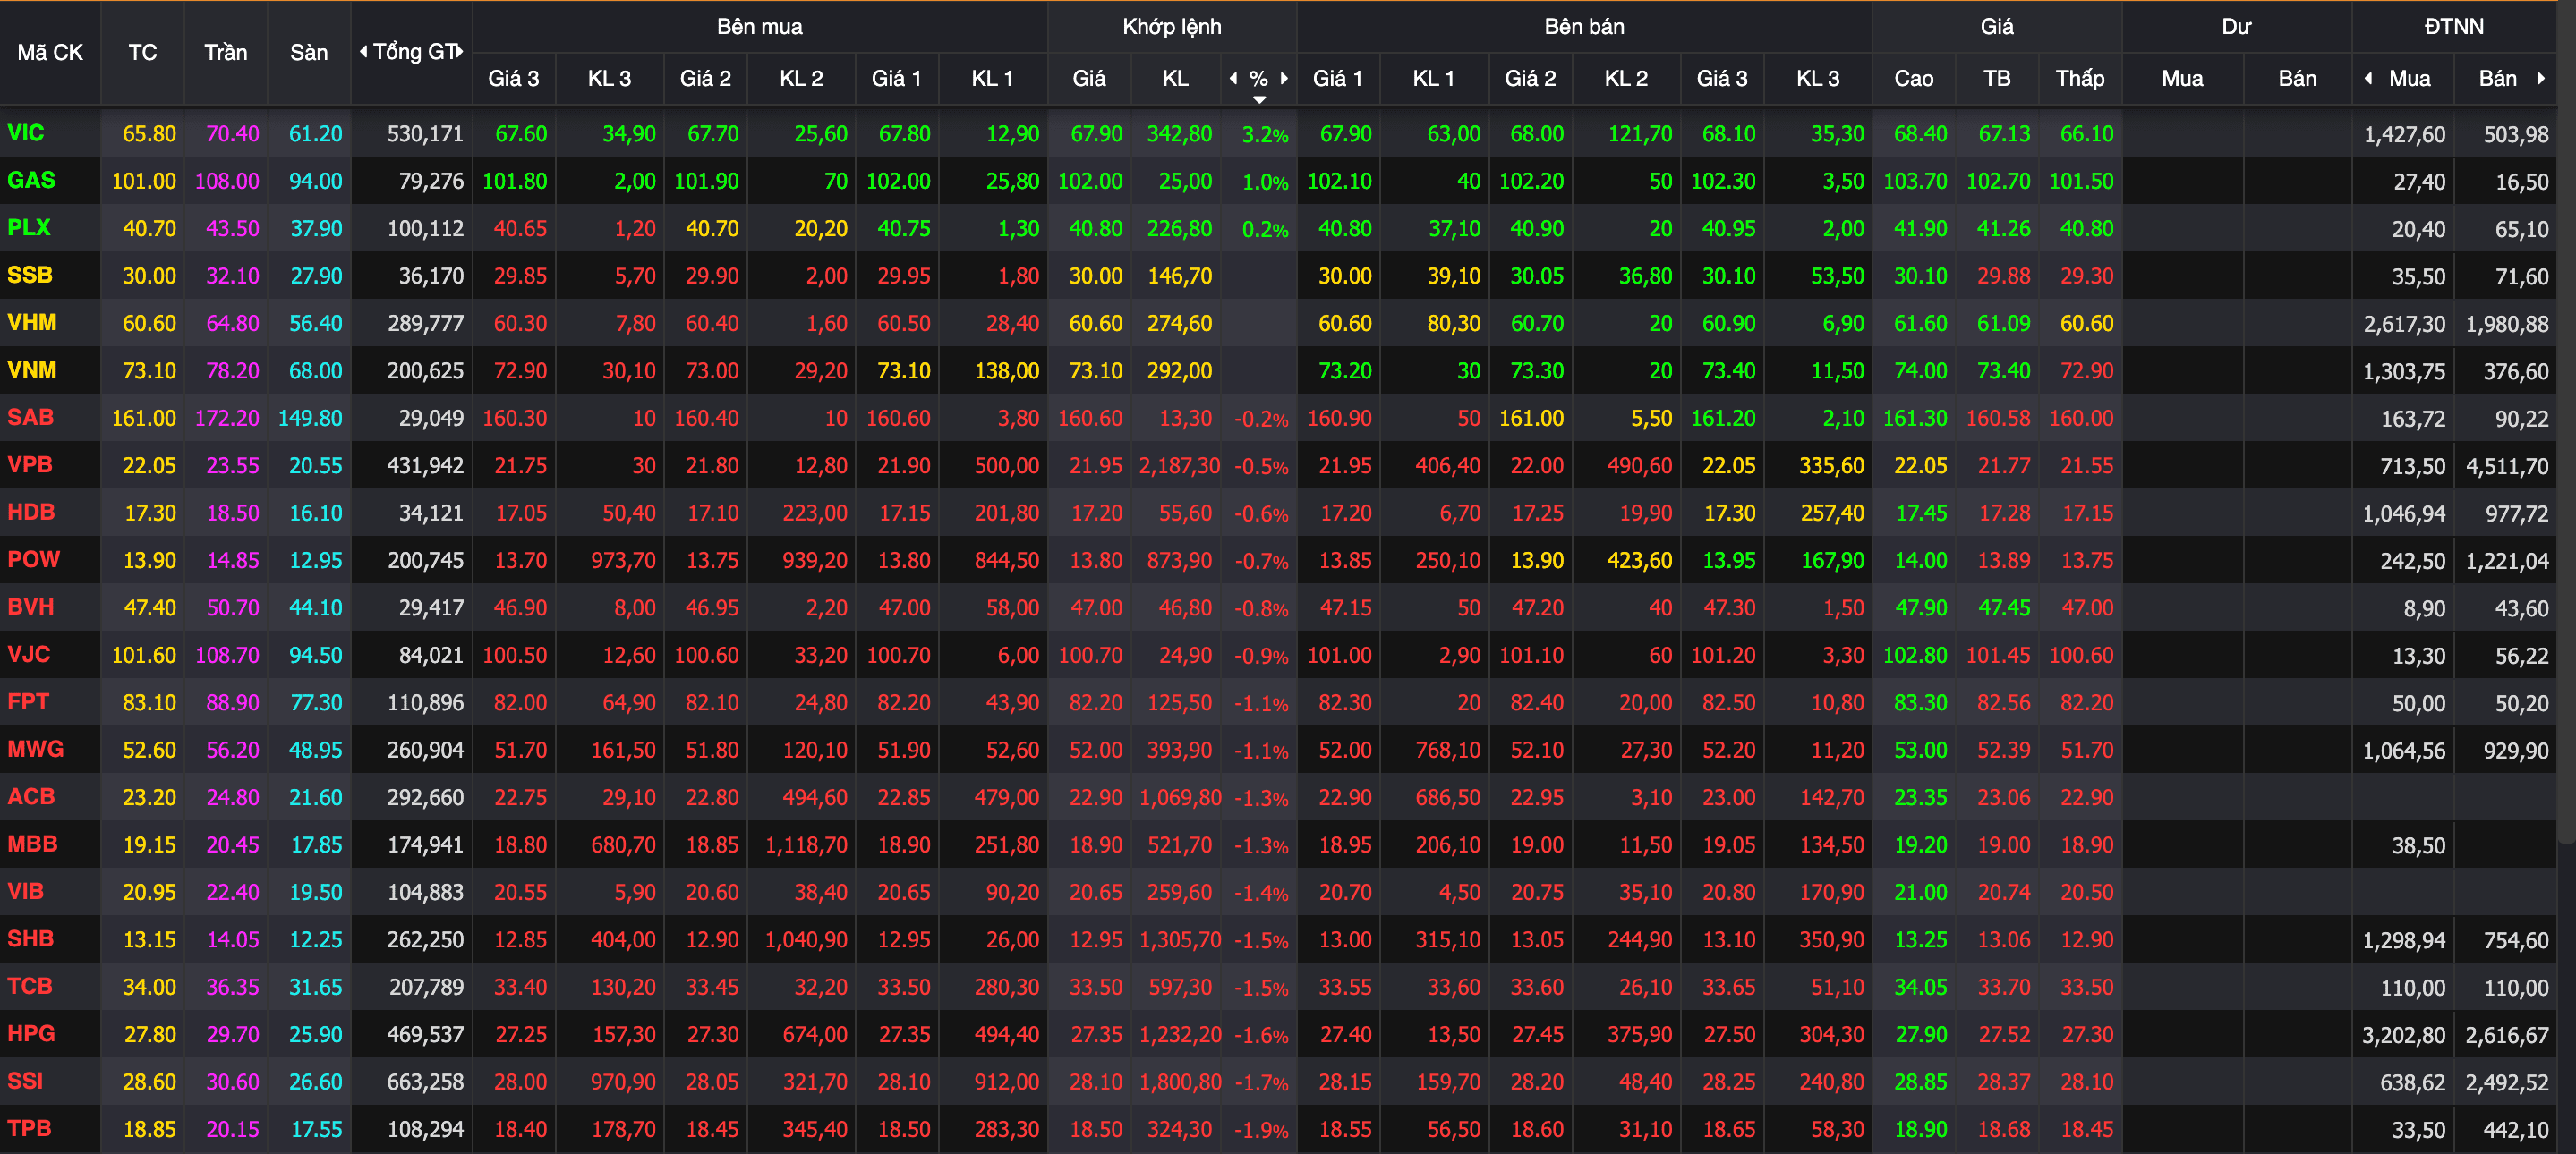2576x1154 pixels.
Task: Click SAB high price 161.30
Action: [x=1914, y=419]
